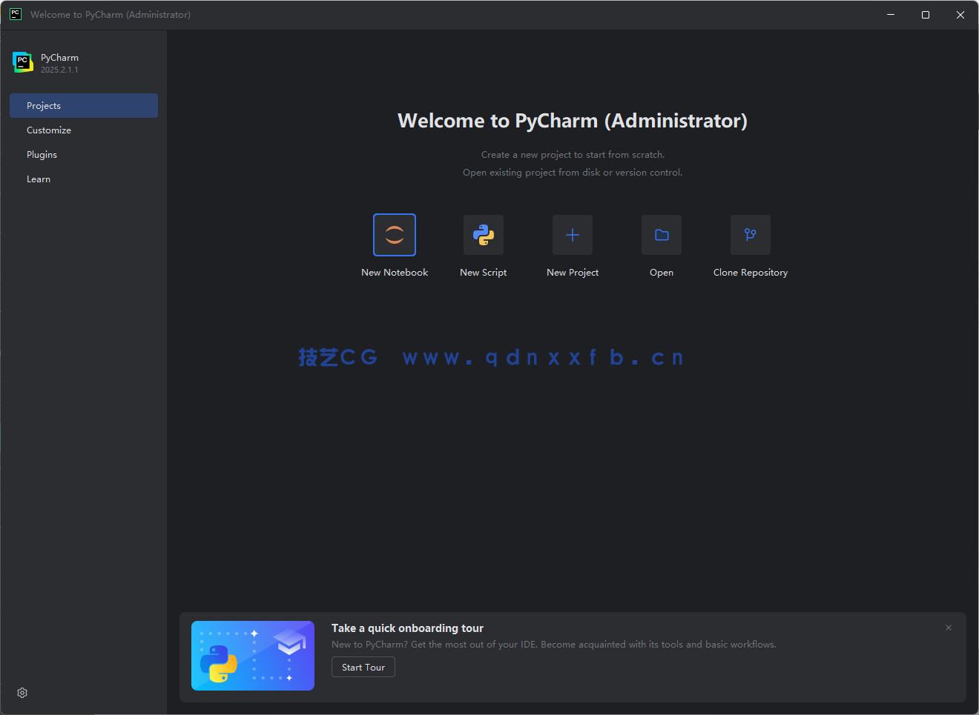Click the New Notebook label text
The image size is (979, 715).
click(394, 272)
